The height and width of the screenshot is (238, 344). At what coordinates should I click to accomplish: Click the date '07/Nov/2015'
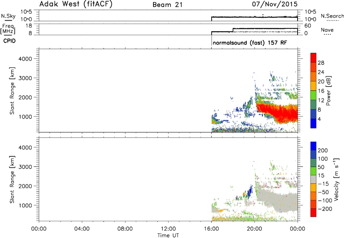click(x=275, y=4)
